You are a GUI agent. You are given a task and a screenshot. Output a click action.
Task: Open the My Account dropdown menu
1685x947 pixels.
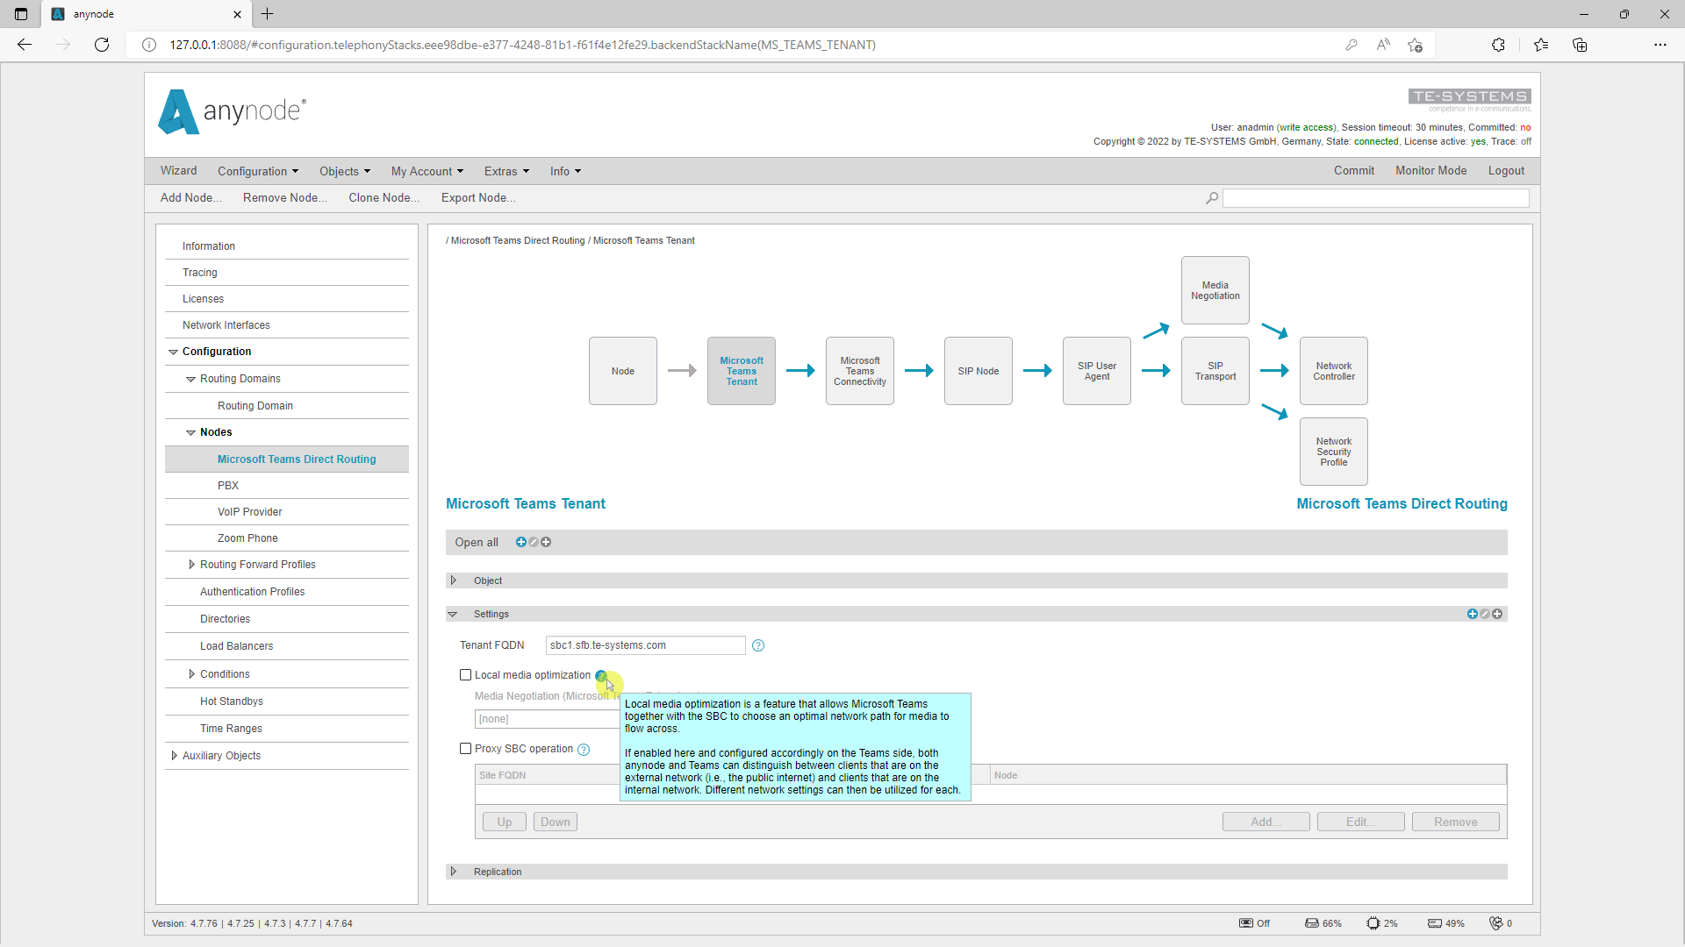point(427,172)
